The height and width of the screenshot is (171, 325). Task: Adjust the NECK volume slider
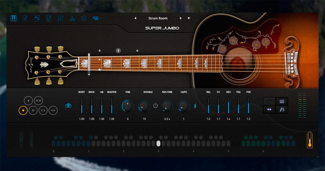click(x=92, y=105)
